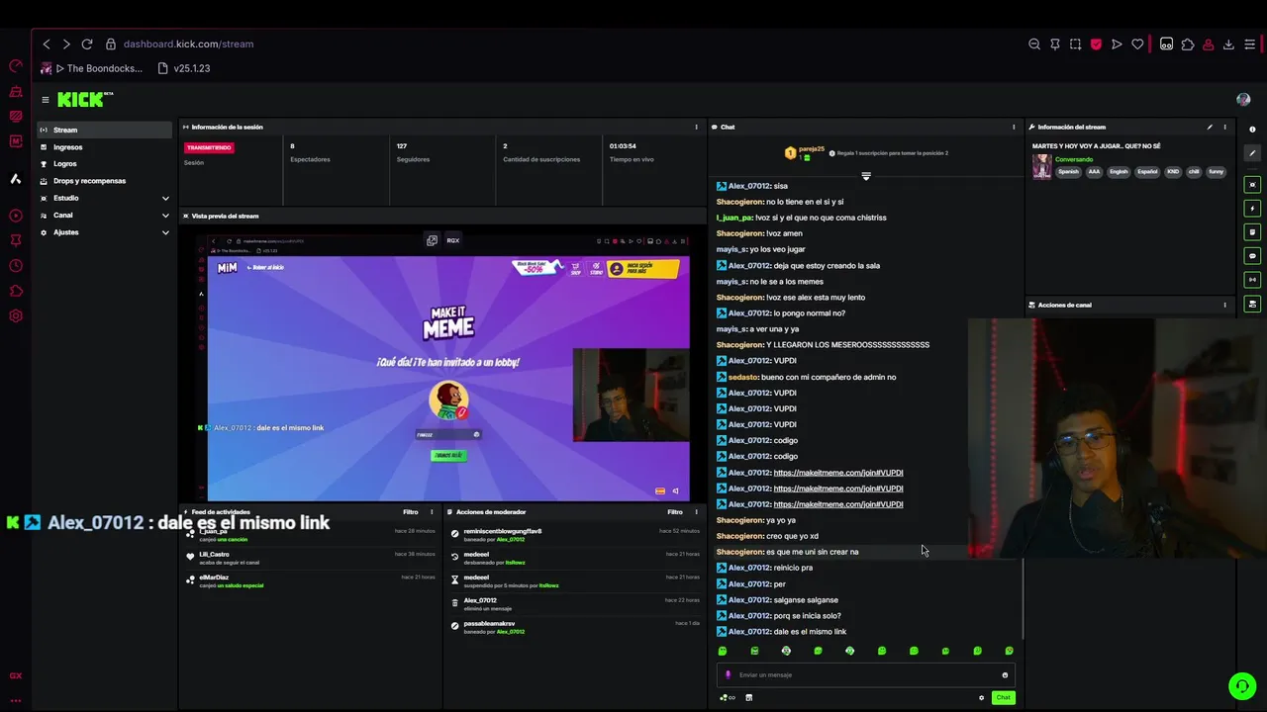The image size is (1267, 712).
Task: Open Opera GX speedometer sidebar icon
Action: tap(16, 66)
